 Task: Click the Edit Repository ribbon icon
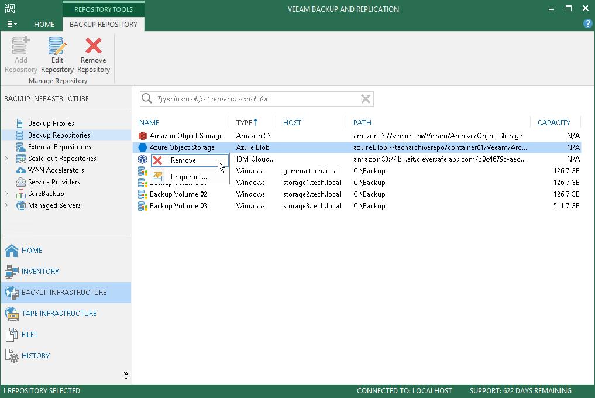pos(57,46)
